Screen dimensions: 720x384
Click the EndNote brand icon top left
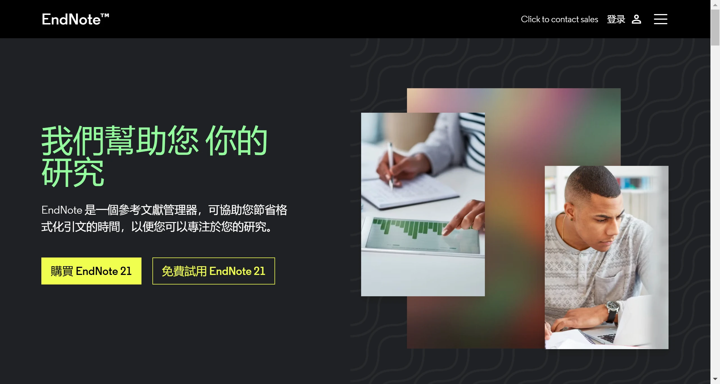point(75,19)
